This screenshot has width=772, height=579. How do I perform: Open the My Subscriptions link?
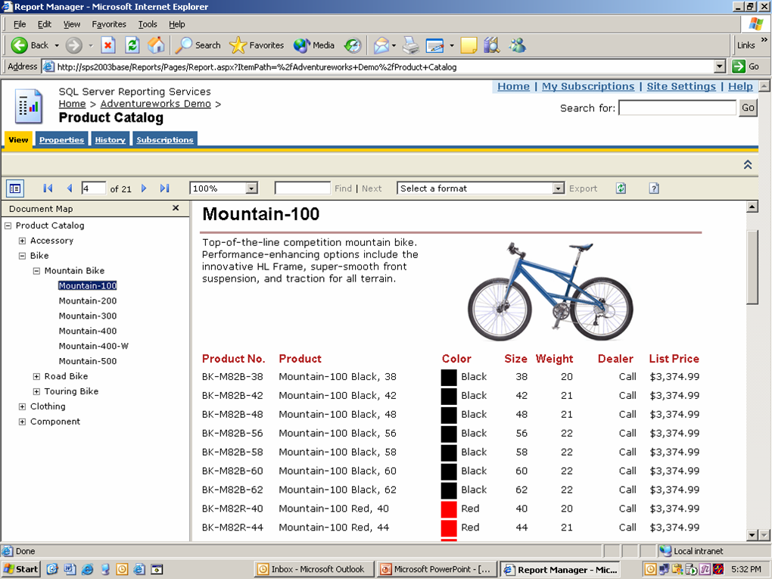point(588,86)
